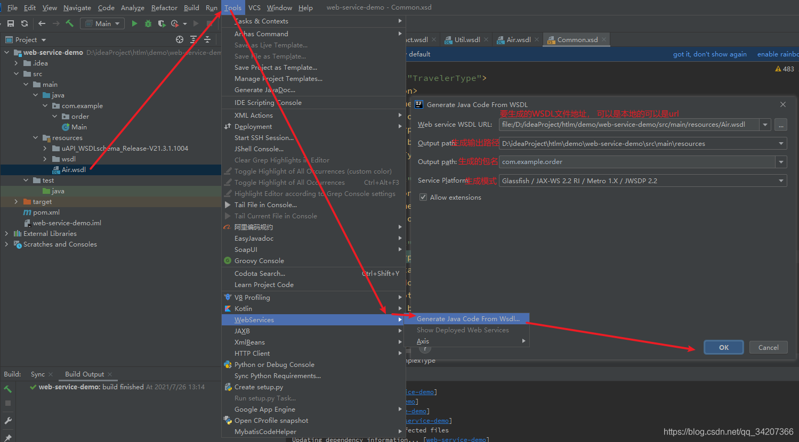This screenshot has height=442, width=799.
Task: Click the hammer icon in Build panel
Action: (8, 389)
